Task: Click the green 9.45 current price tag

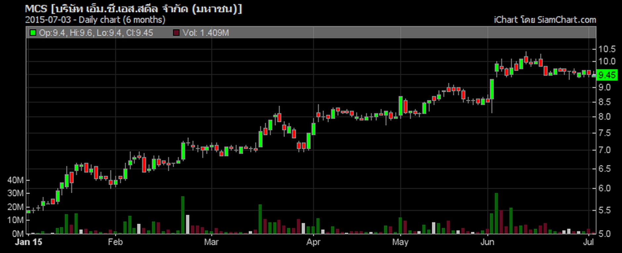Action: click(x=607, y=75)
